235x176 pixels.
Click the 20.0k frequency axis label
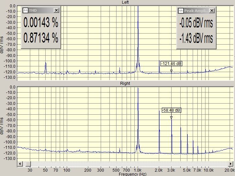click(x=230, y=170)
